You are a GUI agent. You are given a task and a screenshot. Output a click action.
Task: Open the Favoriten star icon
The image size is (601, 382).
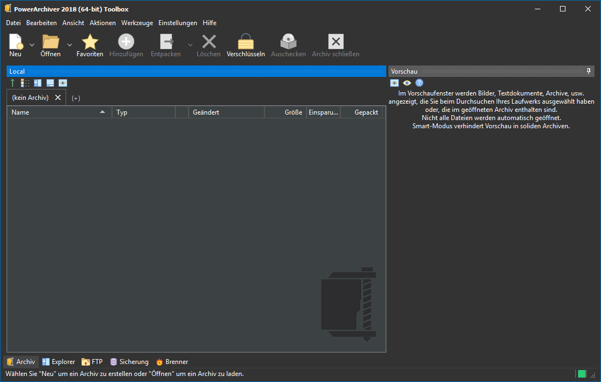(x=90, y=42)
